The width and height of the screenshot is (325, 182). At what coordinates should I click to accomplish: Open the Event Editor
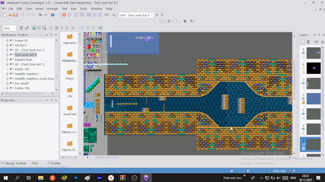94,15
